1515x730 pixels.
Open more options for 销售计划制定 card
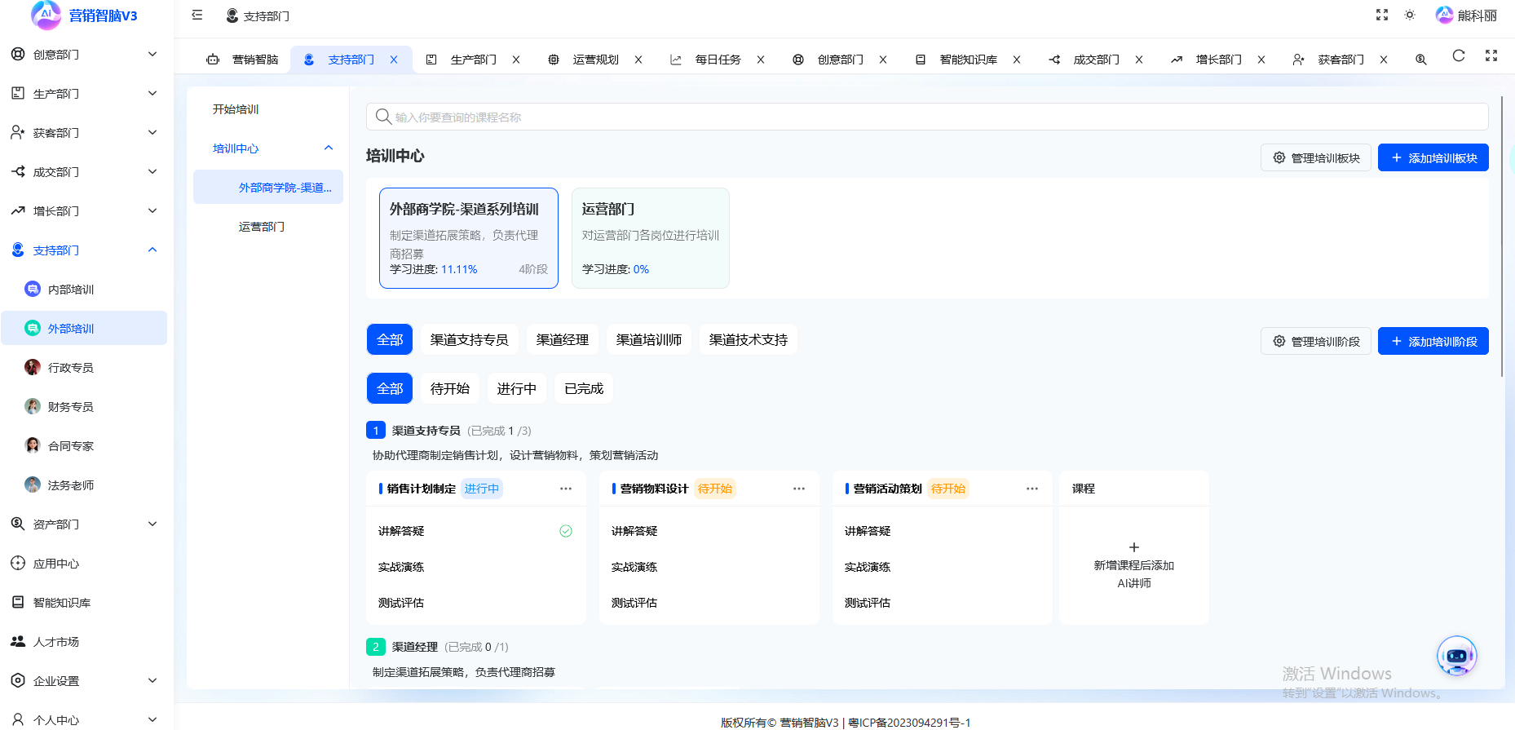[x=566, y=489]
